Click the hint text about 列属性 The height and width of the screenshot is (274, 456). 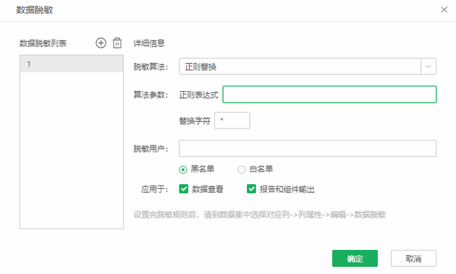[259, 214]
